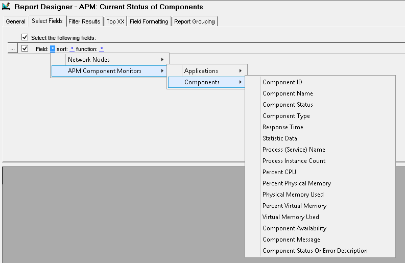
Task: Switch to the General tab
Action: (15, 21)
